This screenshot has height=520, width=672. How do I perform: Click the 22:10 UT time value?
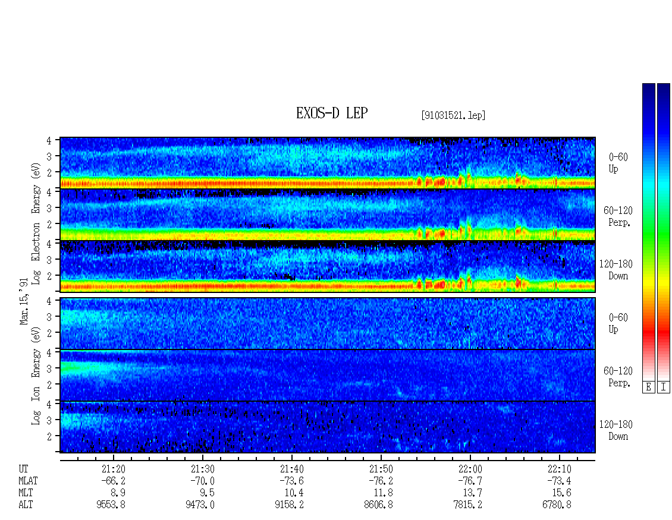(x=559, y=469)
